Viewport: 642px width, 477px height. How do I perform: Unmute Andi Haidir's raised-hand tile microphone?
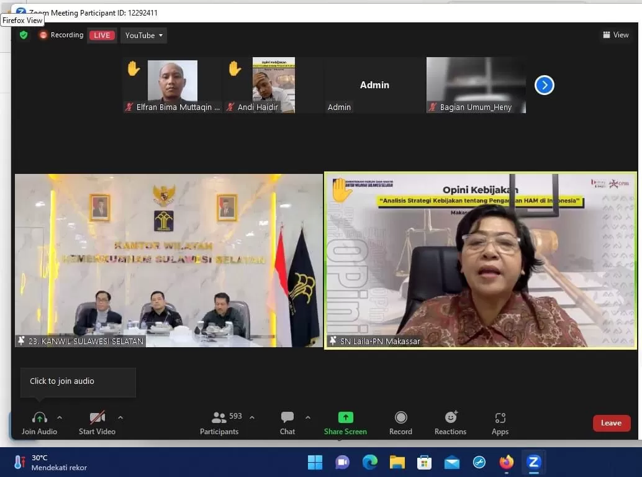pyautogui.click(x=230, y=107)
